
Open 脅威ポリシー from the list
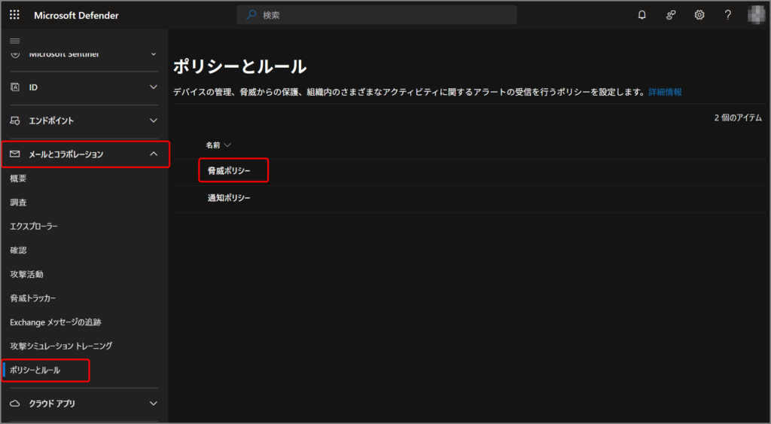(229, 172)
